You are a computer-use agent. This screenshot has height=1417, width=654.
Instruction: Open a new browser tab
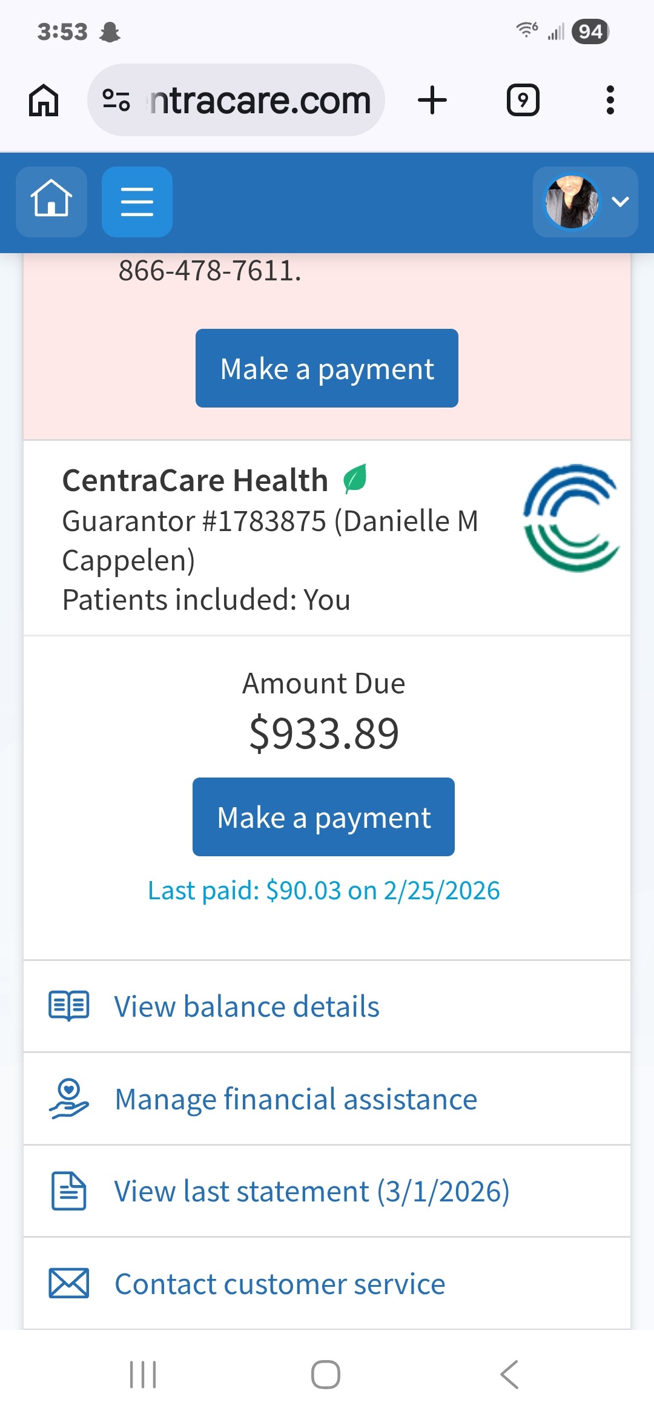(x=432, y=100)
